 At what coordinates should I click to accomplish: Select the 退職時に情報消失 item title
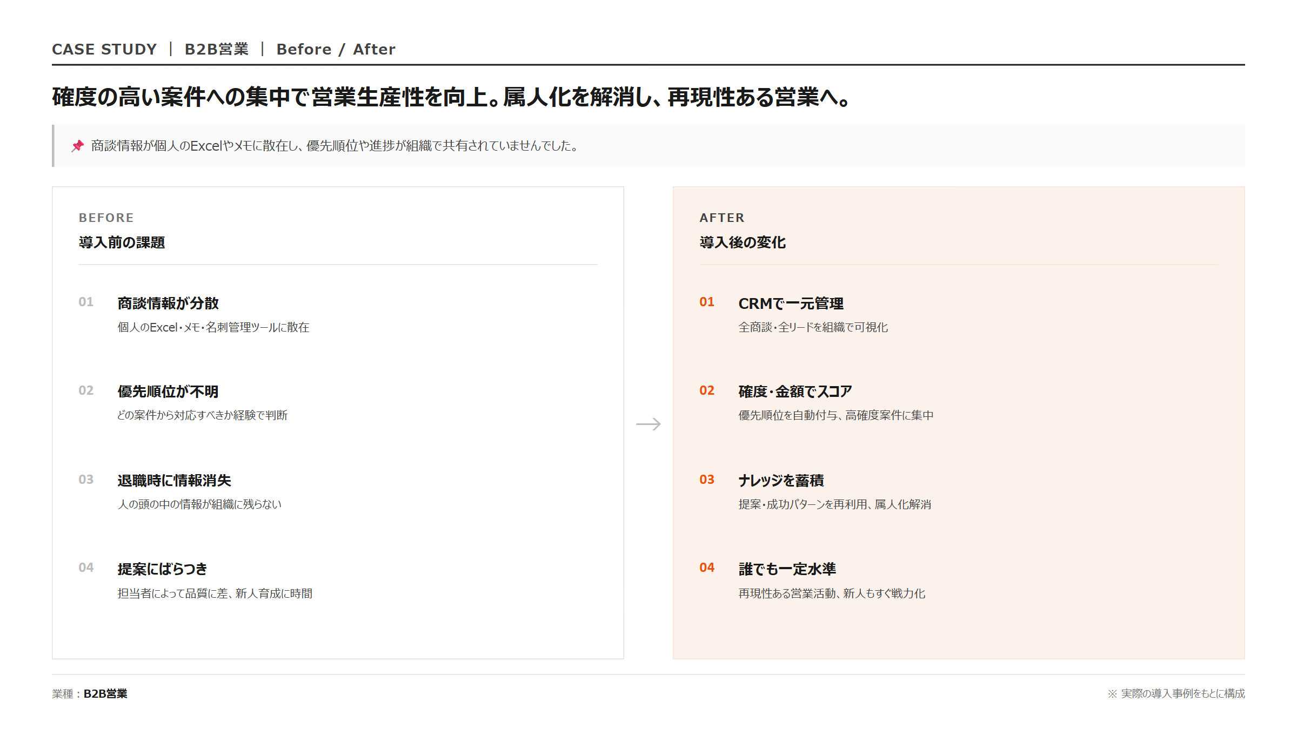point(174,481)
